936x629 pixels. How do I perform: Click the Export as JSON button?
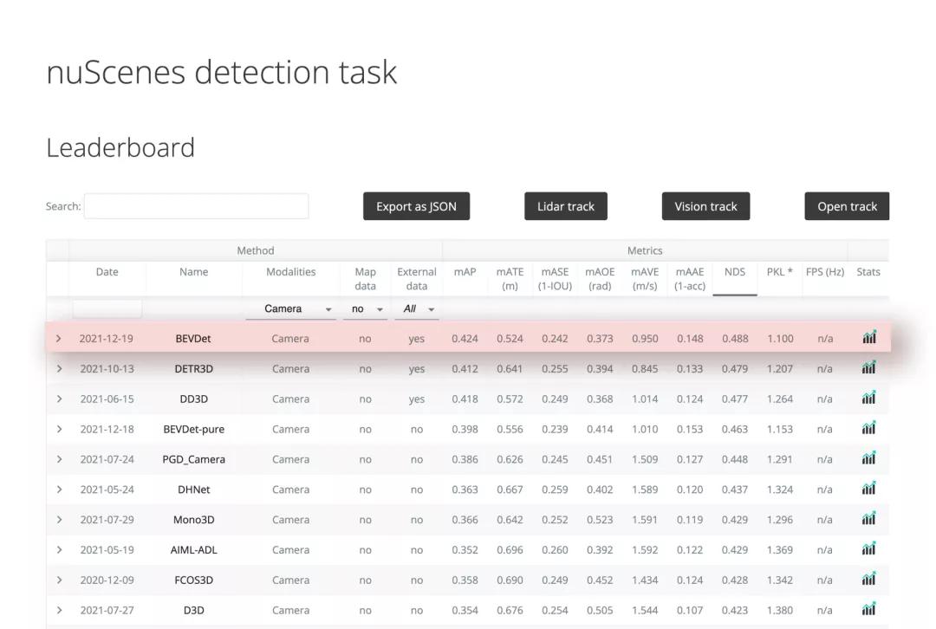pos(416,206)
